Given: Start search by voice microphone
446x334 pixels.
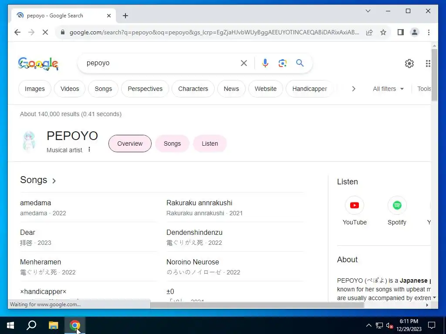Looking at the screenshot, I should point(265,63).
